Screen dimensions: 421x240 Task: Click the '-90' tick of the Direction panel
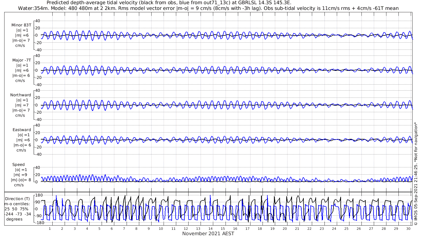pyautogui.click(x=38, y=216)
